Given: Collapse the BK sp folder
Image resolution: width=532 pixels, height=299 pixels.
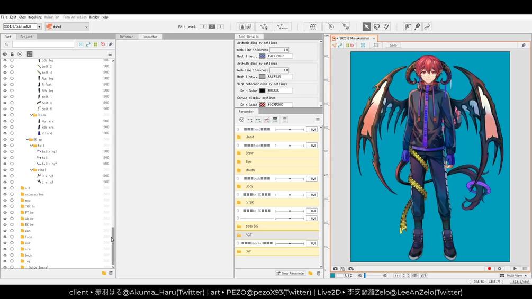Looking at the screenshot, I should 28,139.
